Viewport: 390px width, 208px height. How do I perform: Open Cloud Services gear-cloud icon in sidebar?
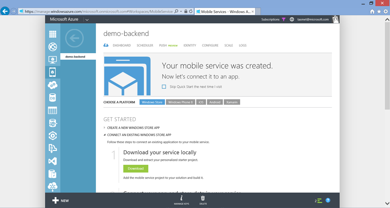[52, 85]
